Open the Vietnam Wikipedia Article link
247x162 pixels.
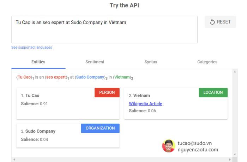click(145, 104)
